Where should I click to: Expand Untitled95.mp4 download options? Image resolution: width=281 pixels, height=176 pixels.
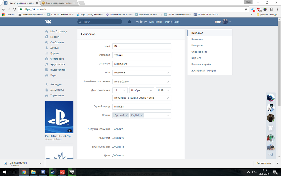pos(40,163)
